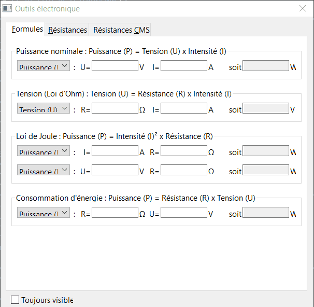The image size is (314, 307).
Task: Enable the Toujours visible checkbox
Action: click(x=15, y=300)
